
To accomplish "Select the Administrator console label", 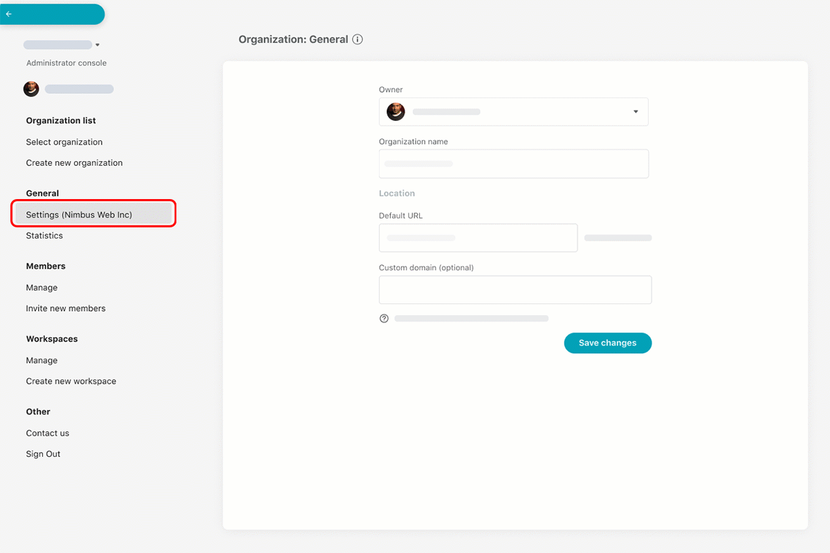I will coord(66,62).
